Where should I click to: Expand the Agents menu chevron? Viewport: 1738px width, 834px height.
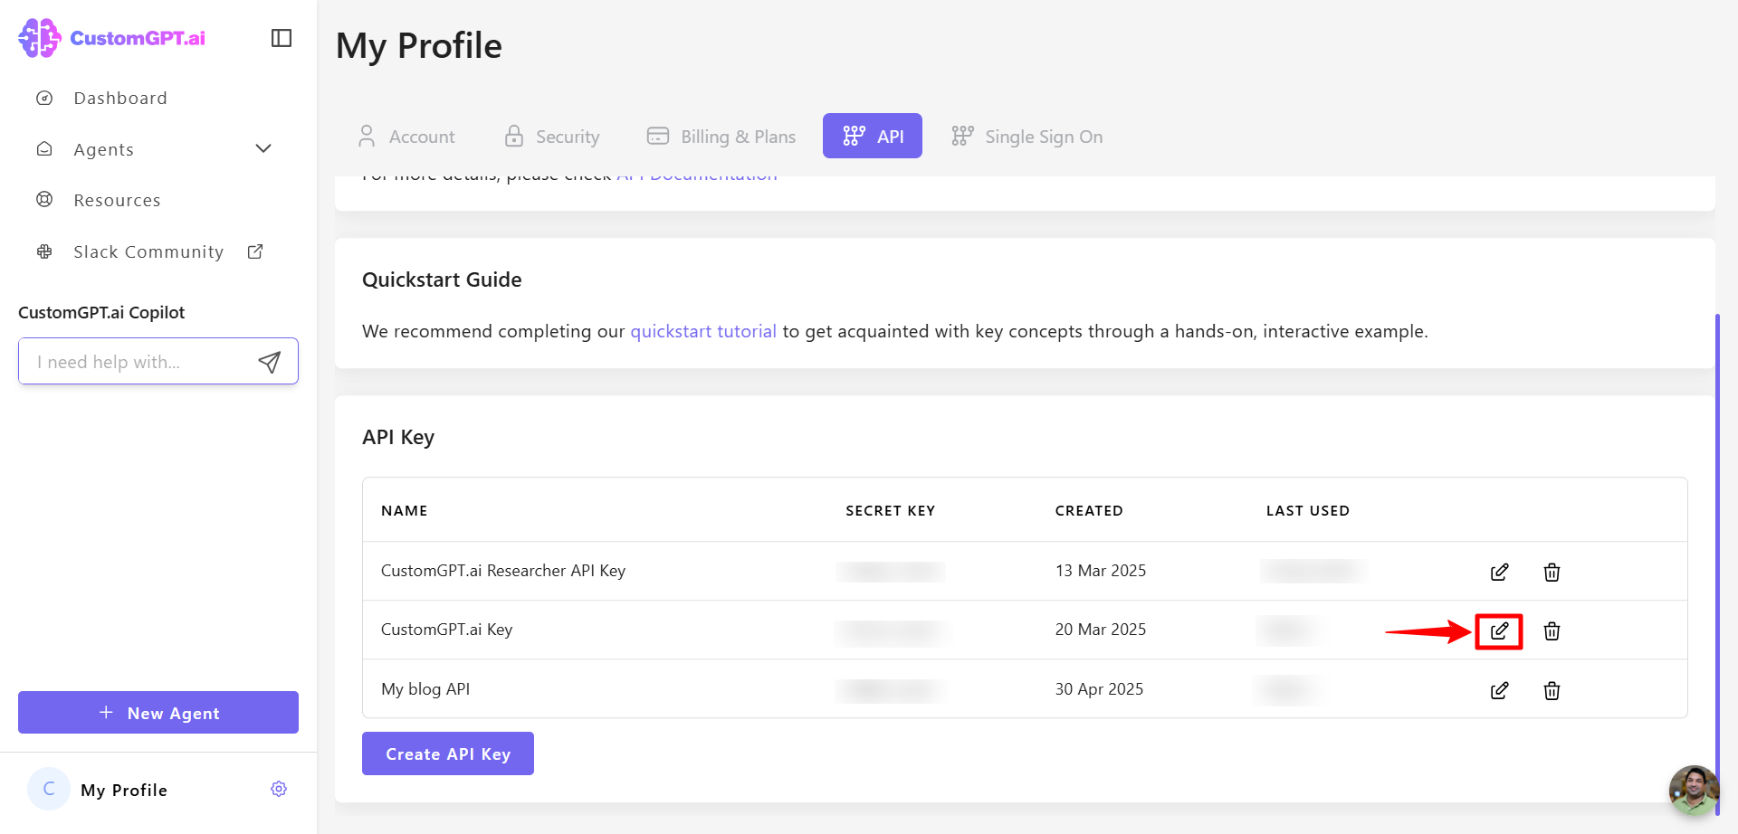[263, 149]
